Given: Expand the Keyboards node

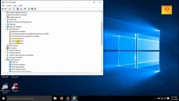Looking at the screenshot, I should 5,20.
